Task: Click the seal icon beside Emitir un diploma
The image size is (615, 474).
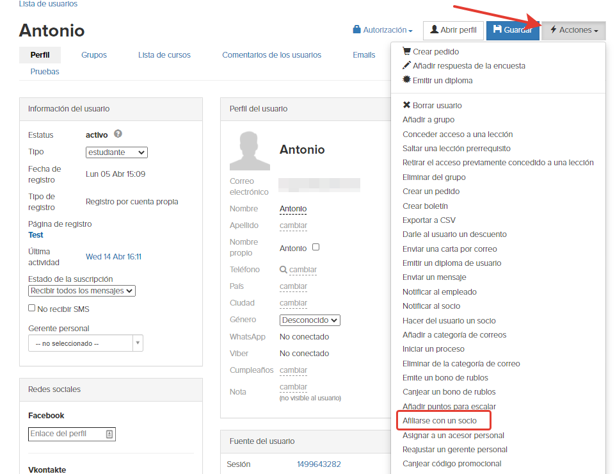Action: [x=406, y=79]
